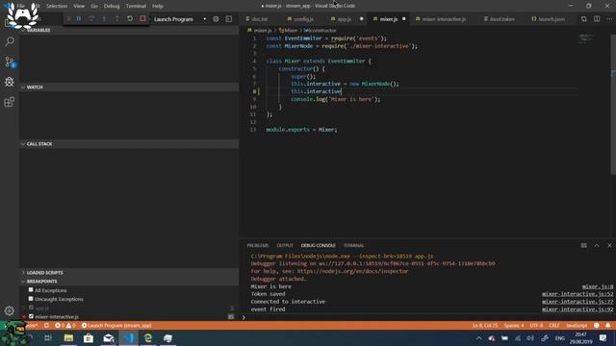This screenshot has height=346, width=616.
Task: Open the Help menu
Action: click(x=158, y=6)
